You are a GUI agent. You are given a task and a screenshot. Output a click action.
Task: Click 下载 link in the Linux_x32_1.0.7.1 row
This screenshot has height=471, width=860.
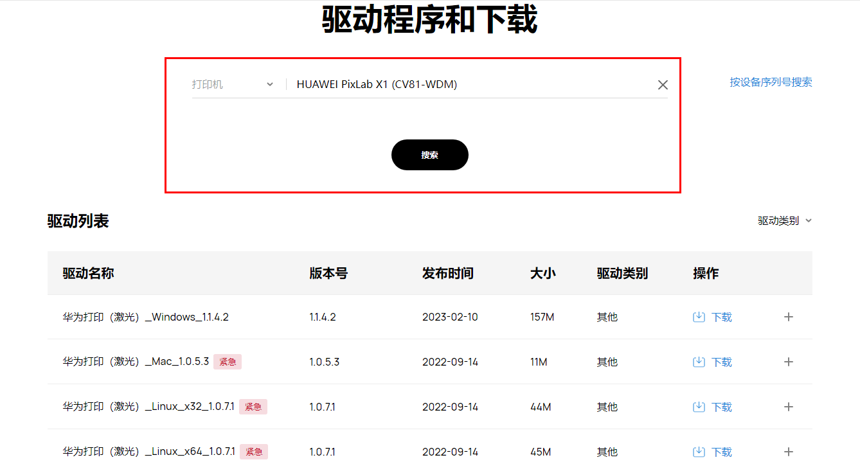(721, 407)
